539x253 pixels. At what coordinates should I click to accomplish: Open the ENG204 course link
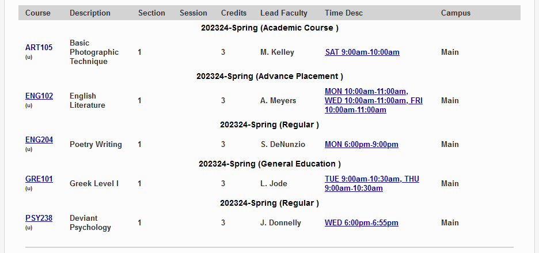tap(39, 139)
